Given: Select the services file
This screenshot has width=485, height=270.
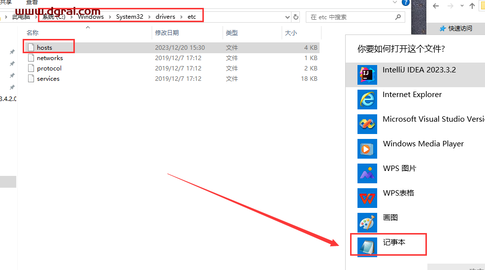Looking at the screenshot, I should [x=48, y=79].
